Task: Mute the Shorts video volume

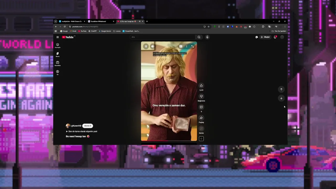Action: tap(153, 46)
